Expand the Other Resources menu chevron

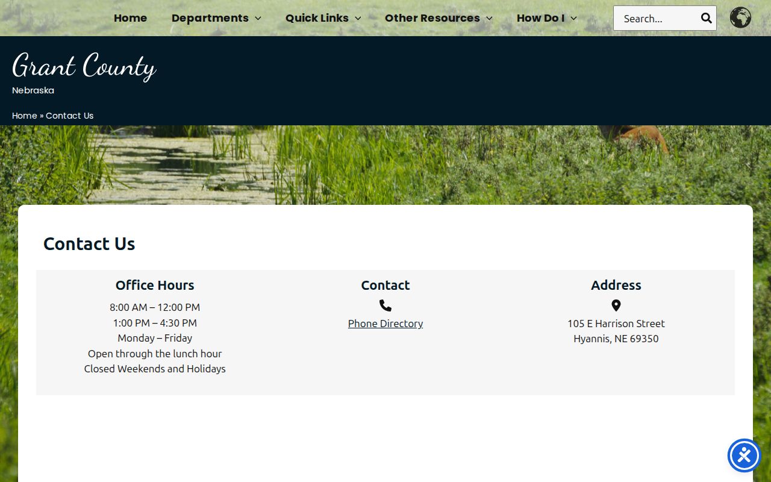coord(489,18)
